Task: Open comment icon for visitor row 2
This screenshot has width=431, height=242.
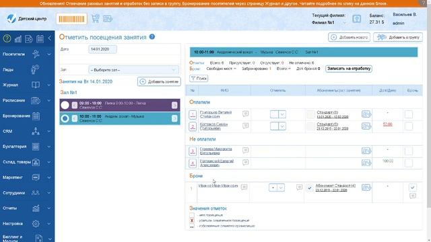Action: [245, 126]
